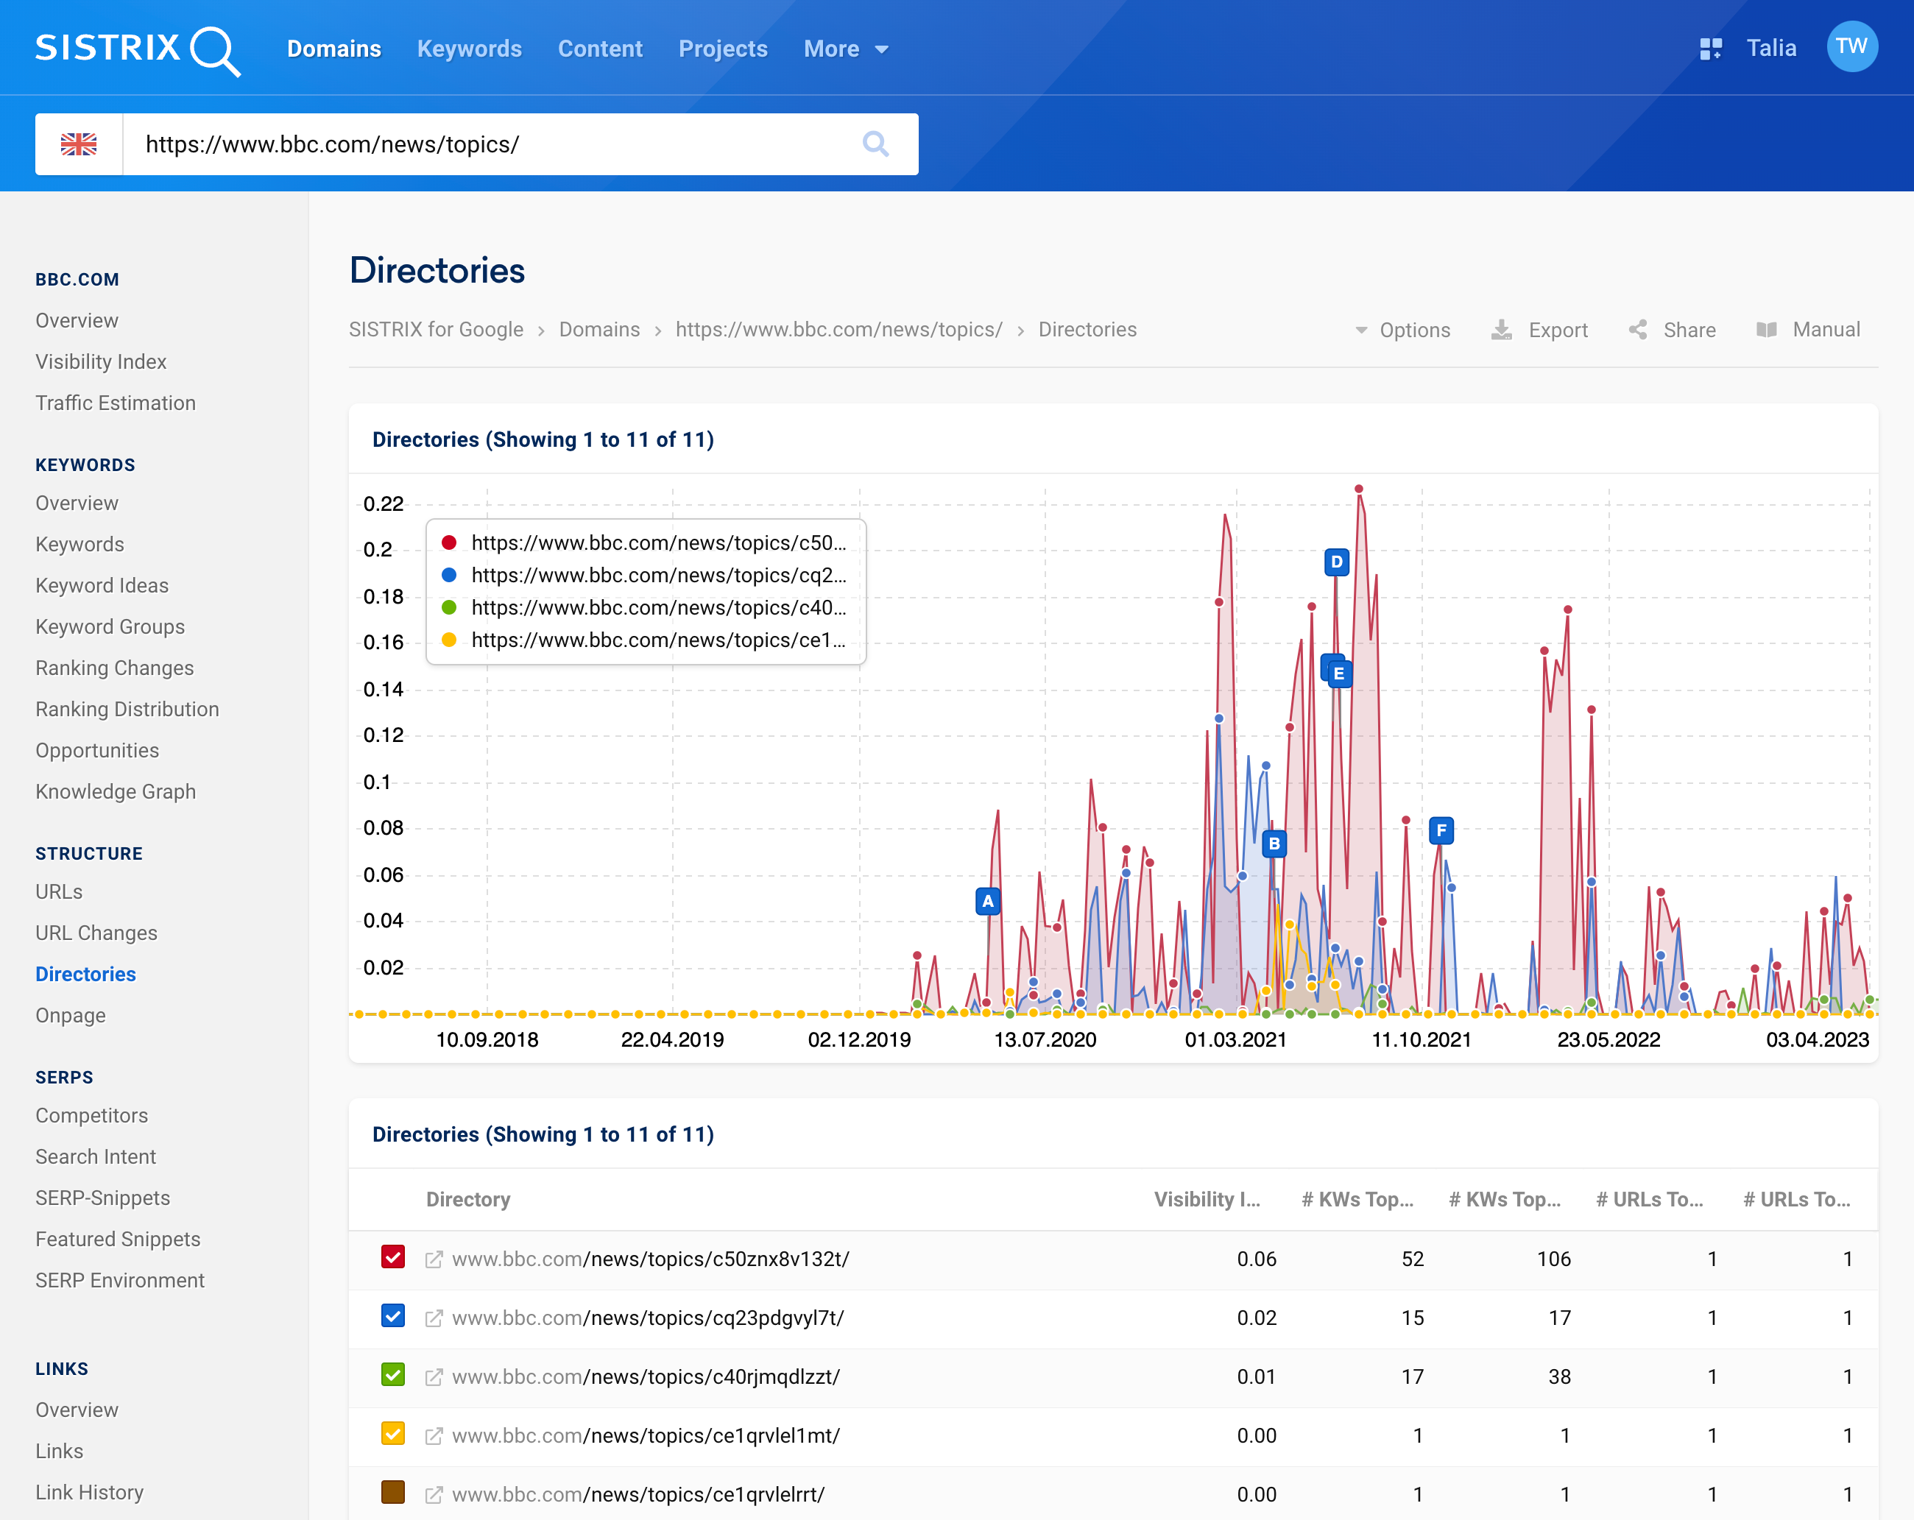
Task: Open the apps grid icon
Action: pos(1710,49)
